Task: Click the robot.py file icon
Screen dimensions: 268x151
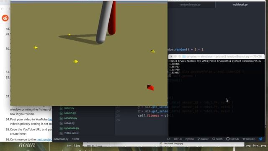Action: (x=61, y=108)
